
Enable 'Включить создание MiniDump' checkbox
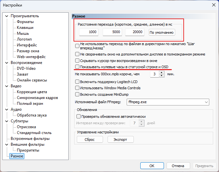coord(77,94)
